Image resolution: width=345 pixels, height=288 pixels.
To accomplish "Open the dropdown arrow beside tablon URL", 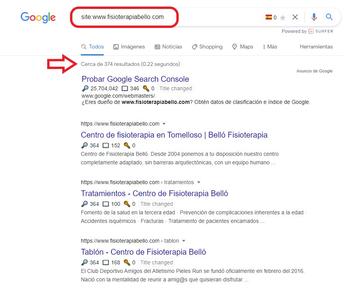I will tap(184, 241).
